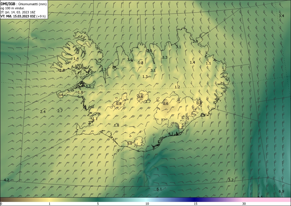Image resolution: width=291 pixels, height=206 pixels.
Task: Click the 2.4 value west of Iceland
Action: [x=43, y=112]
